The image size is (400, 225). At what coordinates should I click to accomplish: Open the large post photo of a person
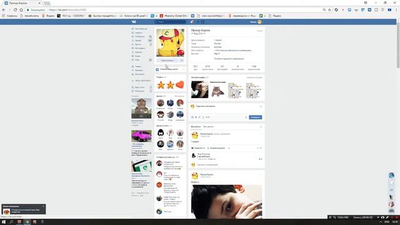pos(226,201)
